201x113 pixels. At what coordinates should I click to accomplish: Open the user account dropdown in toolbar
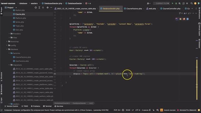[149, 3]
